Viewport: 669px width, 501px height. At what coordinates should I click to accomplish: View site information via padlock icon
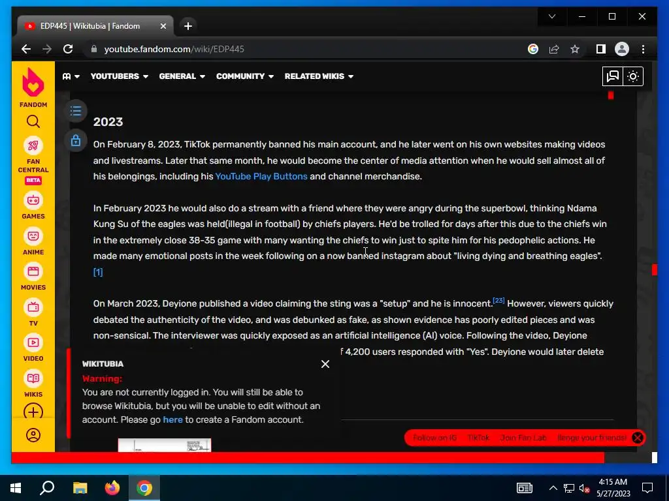pos(94,49)
